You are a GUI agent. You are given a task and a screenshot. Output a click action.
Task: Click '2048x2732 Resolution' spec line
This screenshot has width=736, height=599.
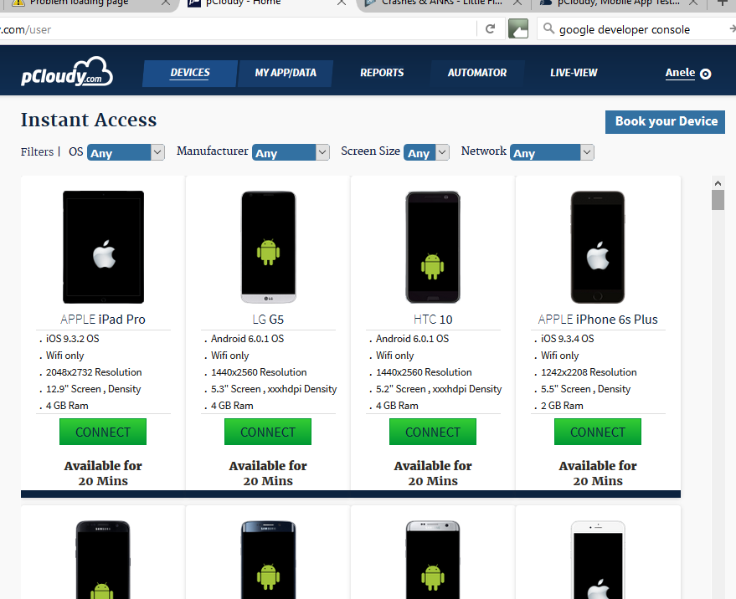[x=94, y=372]
